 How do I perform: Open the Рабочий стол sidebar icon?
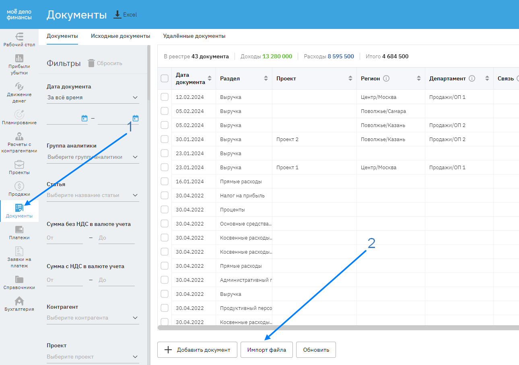(19, 36)
